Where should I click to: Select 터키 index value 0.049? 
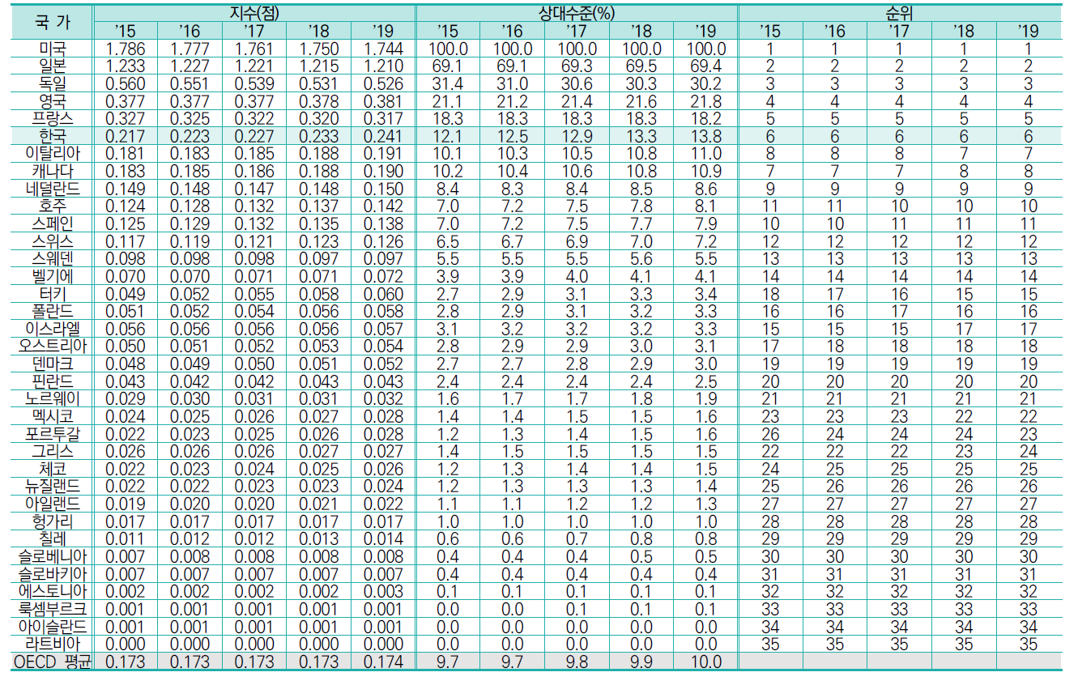pyautogui.click(x=126, y=294)
